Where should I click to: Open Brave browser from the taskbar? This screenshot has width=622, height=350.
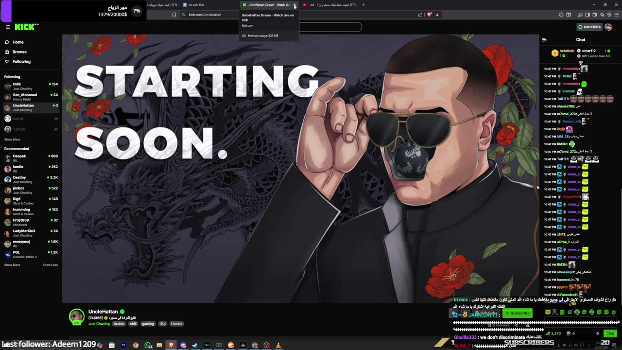pyautogui.click(x=171, y=345)
